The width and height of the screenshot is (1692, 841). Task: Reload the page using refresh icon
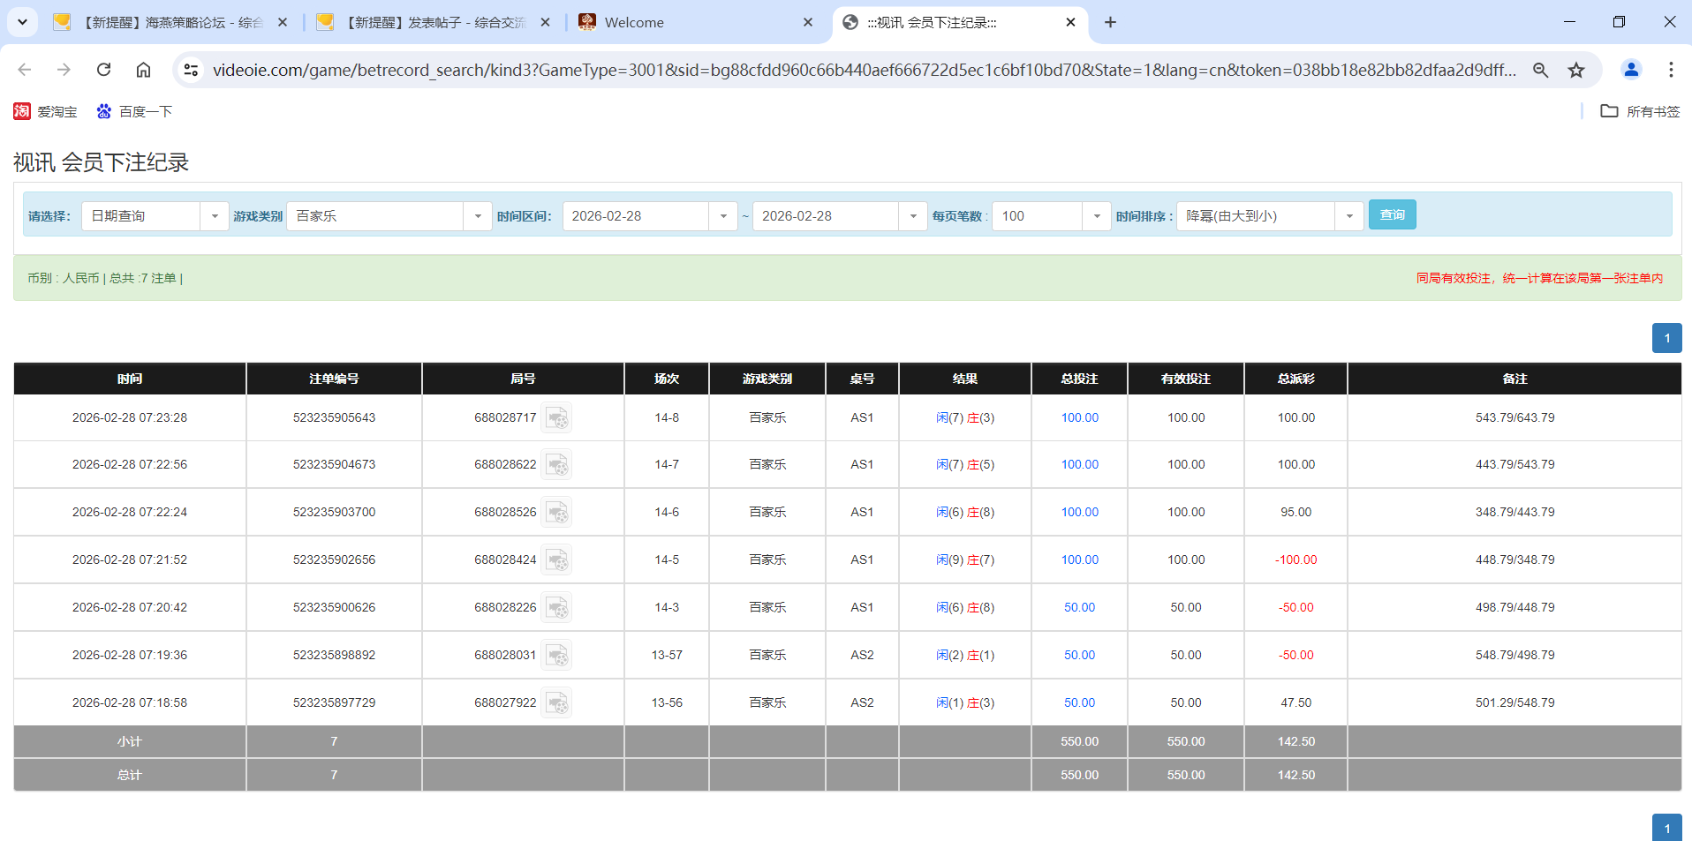coord(103,70)
